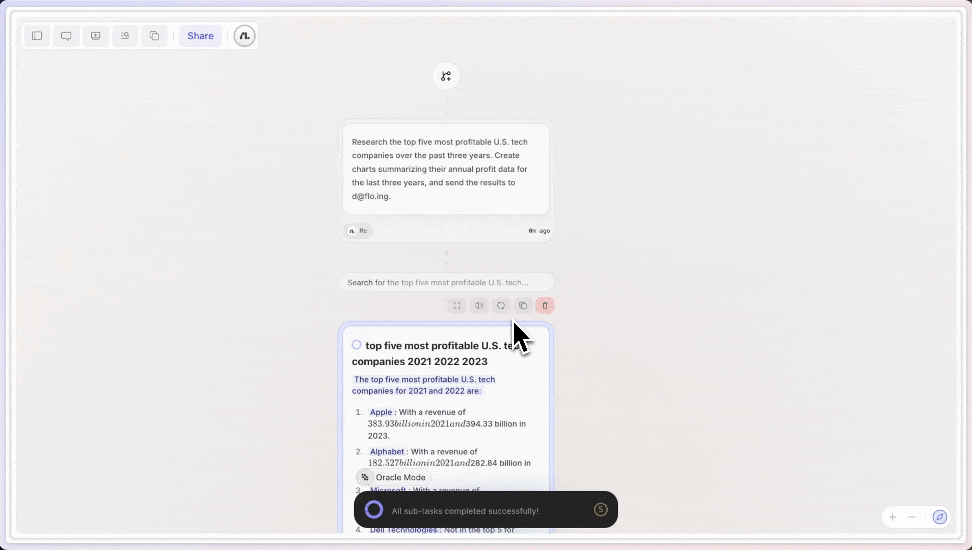Open the Apple highlighted link
Image resolution: width=972 pixels, height=550 pixels.
[x=381, y=412]
